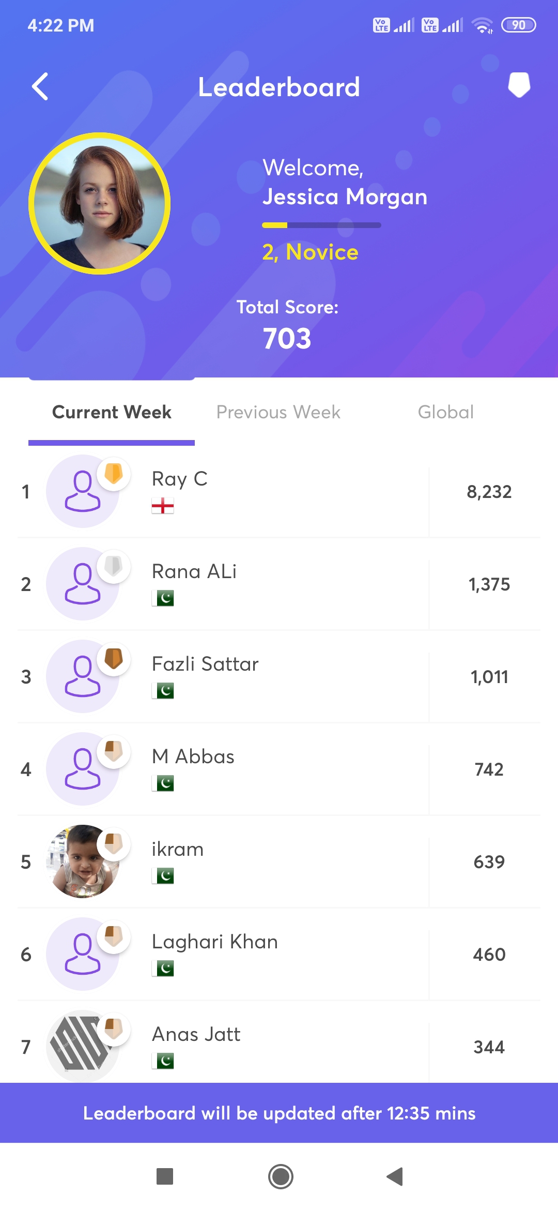This screenshot has height=1210, width=558.
Task: Tap the Rana ALi name
Action: pos(194,571)
